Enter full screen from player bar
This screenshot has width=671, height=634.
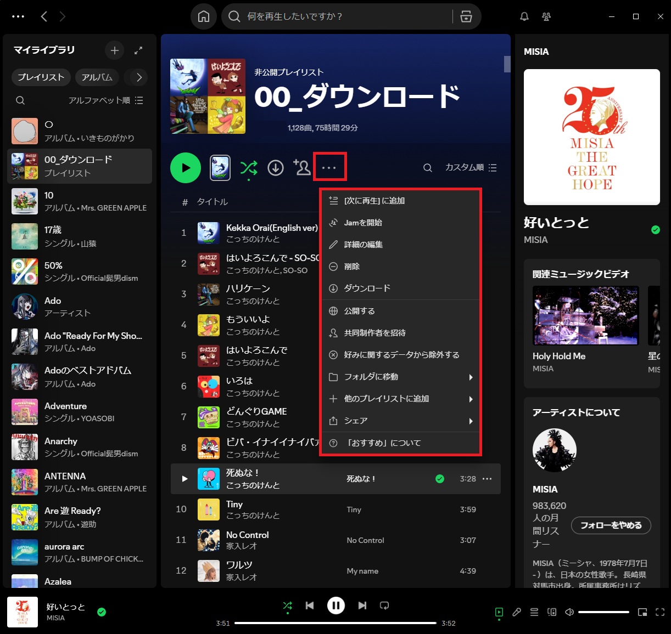[660, 612]
